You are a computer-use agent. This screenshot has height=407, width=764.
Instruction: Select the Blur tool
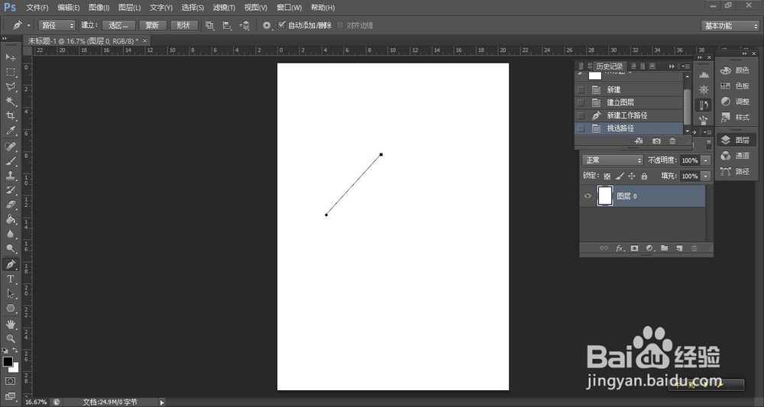(10, 234)
